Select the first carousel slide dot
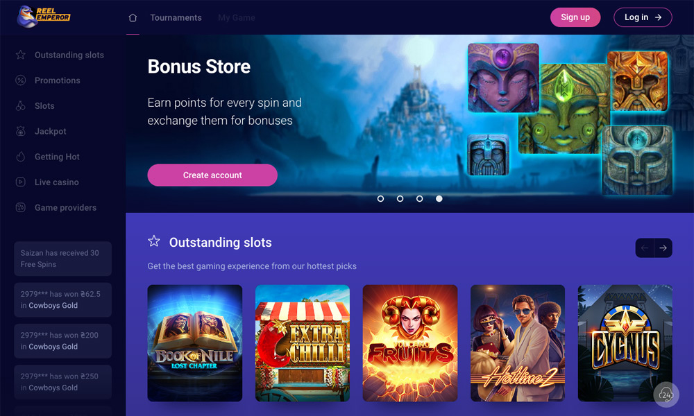Screen dimensions: 694x416 coord(380,198)
